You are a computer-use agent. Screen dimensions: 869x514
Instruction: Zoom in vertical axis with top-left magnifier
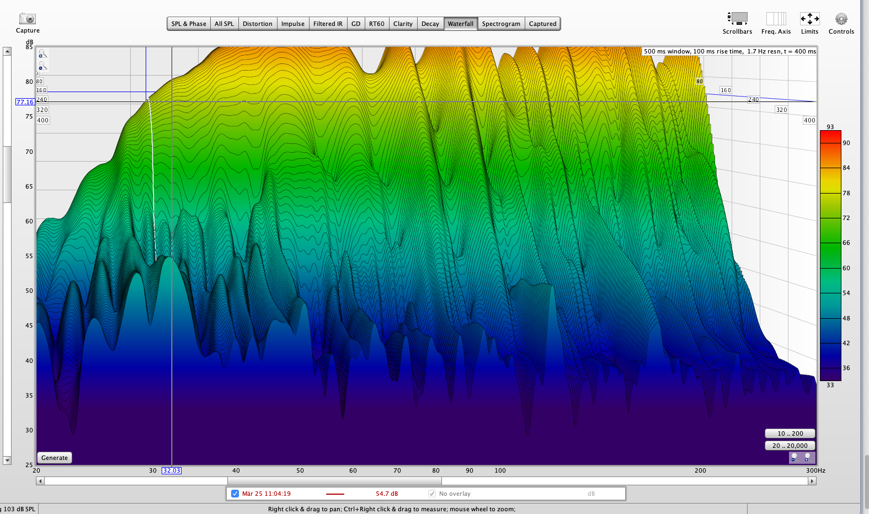(x=42, y=55)
